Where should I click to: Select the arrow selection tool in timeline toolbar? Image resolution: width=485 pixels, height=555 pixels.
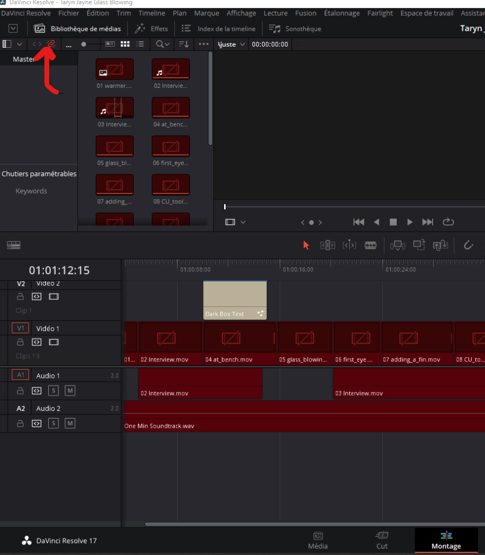pos(306,245)
